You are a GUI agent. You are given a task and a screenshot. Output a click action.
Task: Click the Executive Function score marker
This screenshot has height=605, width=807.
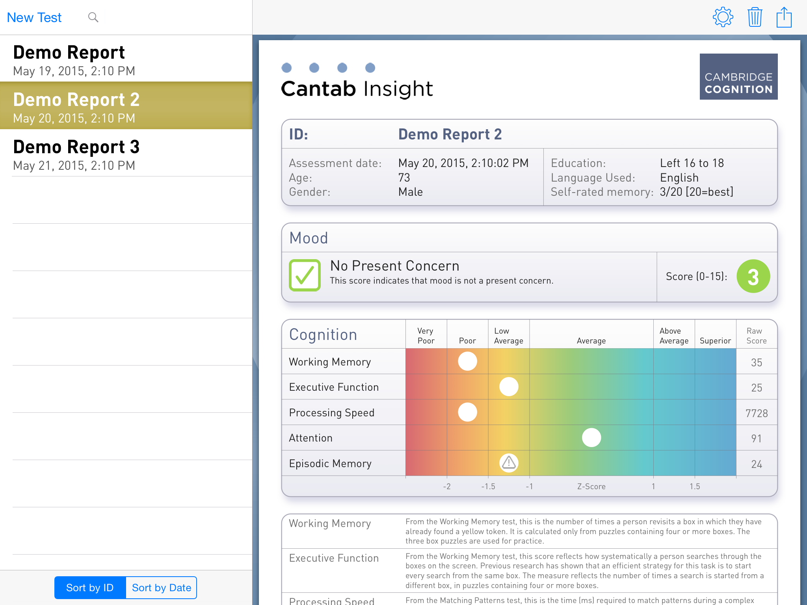[x=509, y=386]
